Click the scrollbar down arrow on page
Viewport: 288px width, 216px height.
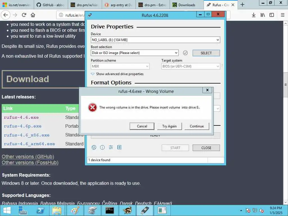285,202
